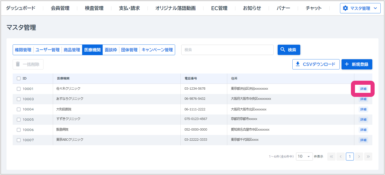This screenshot has width=385, height=175.
Task: Open 詳細 for 佐々木クリニック
Action: pos(363,89)
